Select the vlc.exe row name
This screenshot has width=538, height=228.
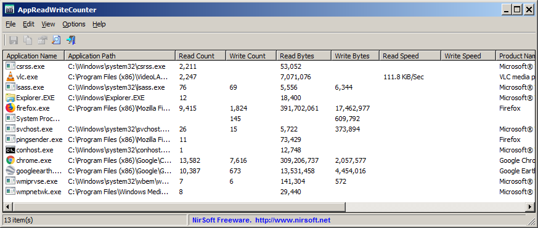pyautogui.click(x=27, y=77)
